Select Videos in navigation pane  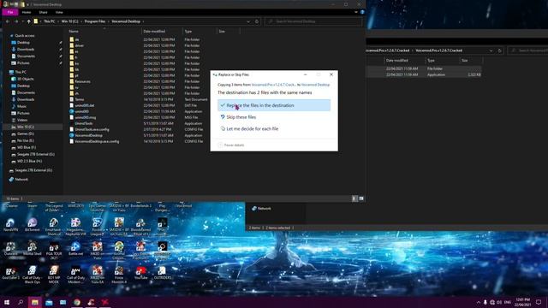(22, 120)
